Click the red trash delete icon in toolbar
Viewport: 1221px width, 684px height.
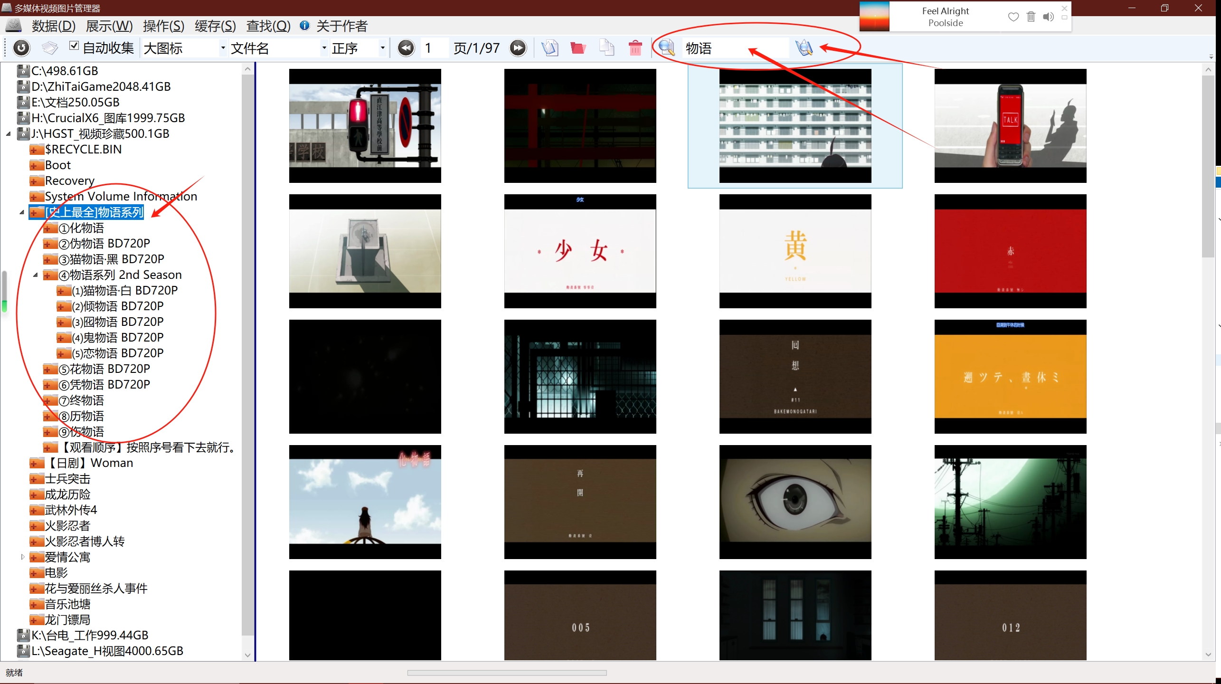coord(635,48)
